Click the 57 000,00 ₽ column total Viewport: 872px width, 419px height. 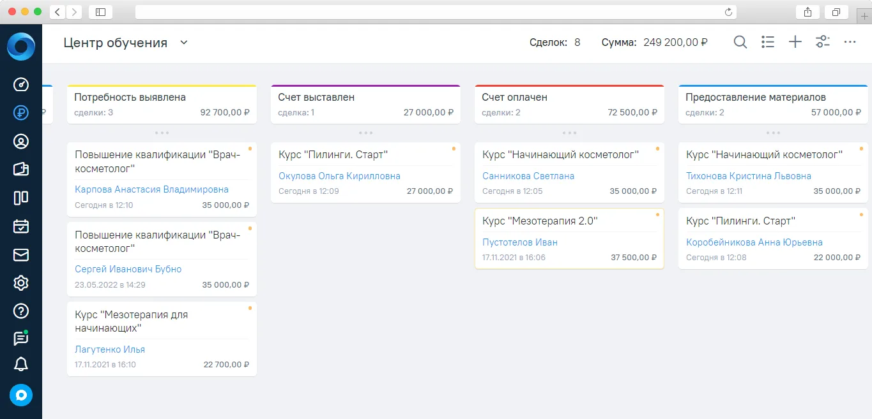(x=836, y=112)
